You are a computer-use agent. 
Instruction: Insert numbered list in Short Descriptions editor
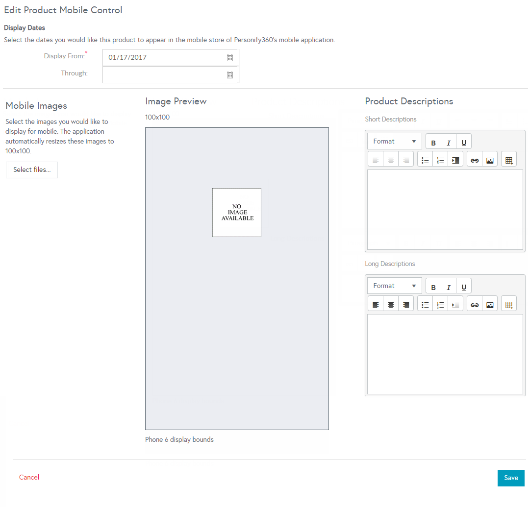pos(440,160)
